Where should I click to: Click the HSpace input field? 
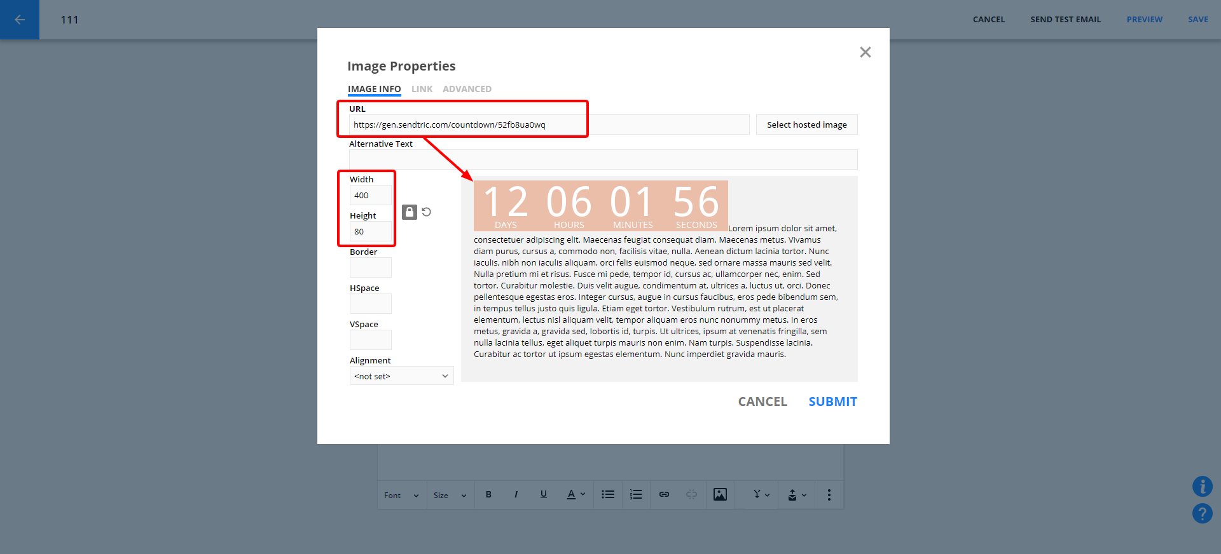pyautogui.click(x=371, y=304)
